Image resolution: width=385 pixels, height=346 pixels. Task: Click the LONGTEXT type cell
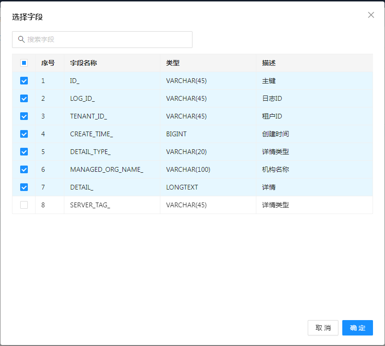(x=182, y=187)
